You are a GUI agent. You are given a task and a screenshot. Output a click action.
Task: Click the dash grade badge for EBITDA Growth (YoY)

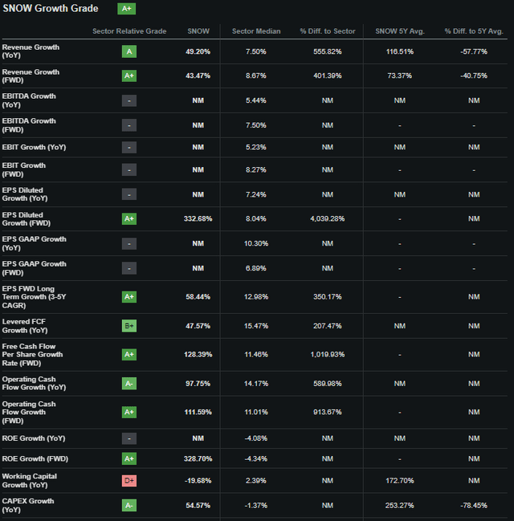[129, 100]
